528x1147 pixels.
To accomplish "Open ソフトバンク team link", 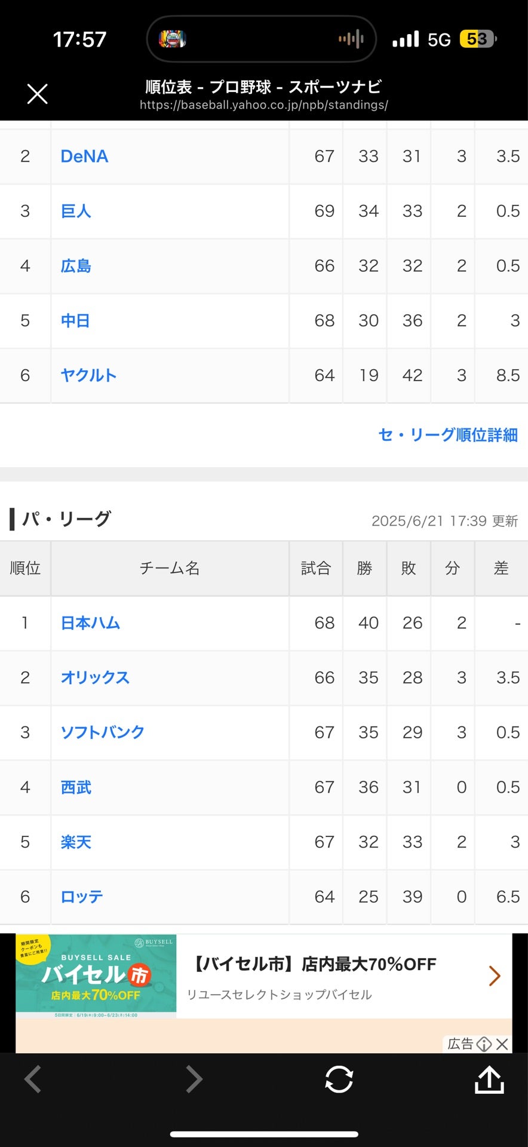I will (x=102, y=732).
